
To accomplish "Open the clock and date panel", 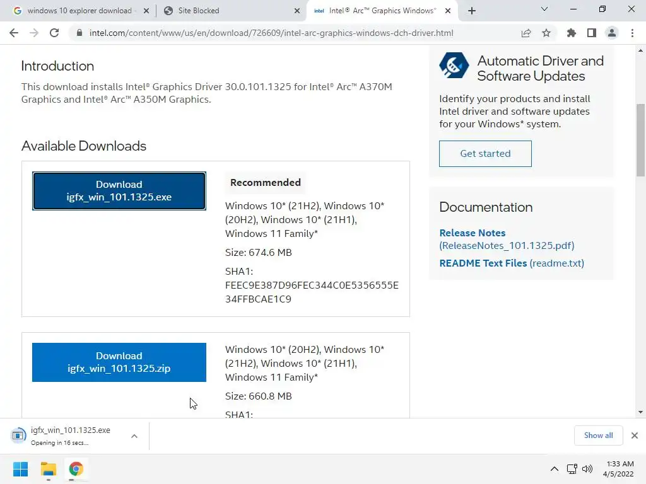I will (x=618, y=469).
